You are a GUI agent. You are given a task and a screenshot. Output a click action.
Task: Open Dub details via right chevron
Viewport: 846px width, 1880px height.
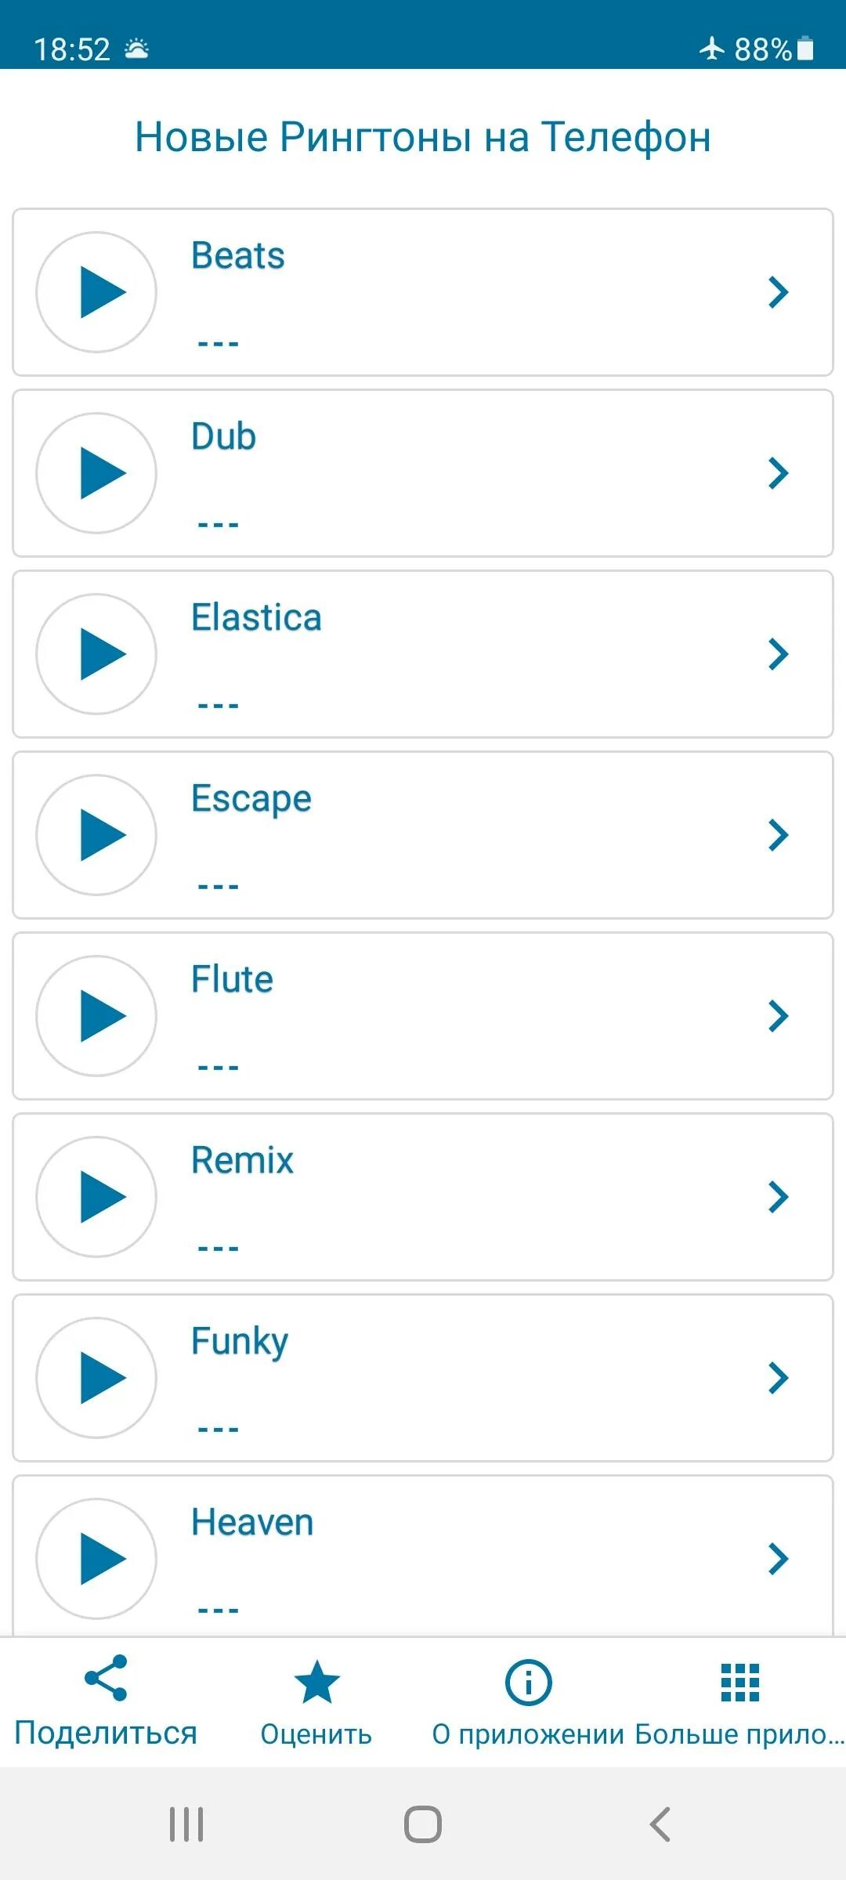click(778, 473)
